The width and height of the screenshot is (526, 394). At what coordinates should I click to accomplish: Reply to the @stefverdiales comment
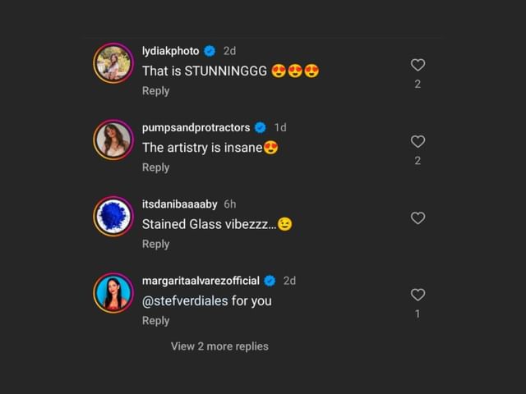pyautogui.click(x=155, y=321)
